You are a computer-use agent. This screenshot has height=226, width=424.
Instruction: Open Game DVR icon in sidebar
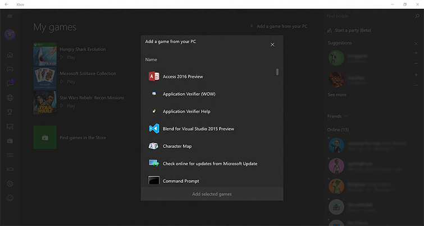pyautogui.click(x=10, y=126)
